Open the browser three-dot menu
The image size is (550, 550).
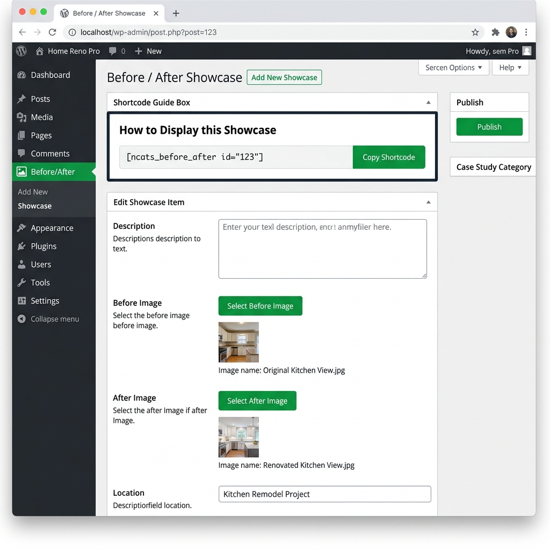(526, 32)
